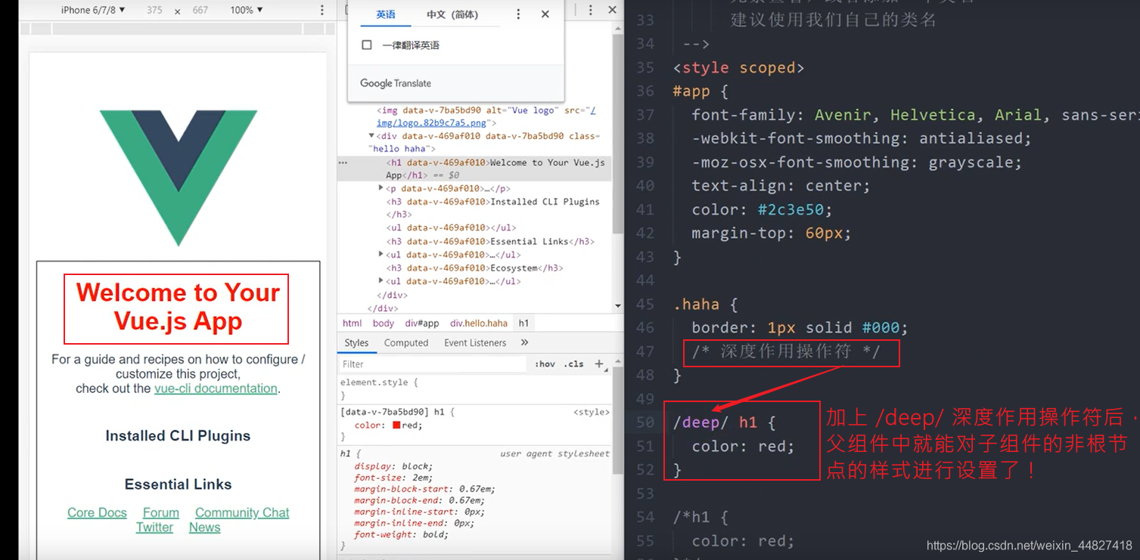The width and height of the screenshot is (1140, 560).
Task: Open the Core Docs link
Action: pos(97,512)
